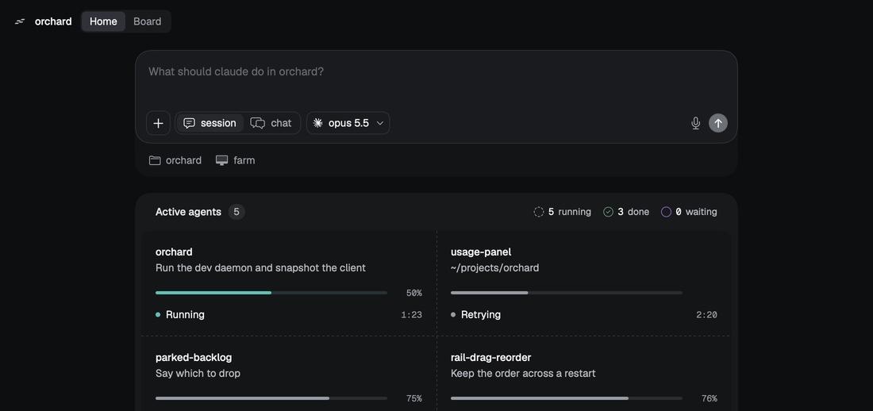Screen dimensions: 873x411
Task: Click the Active agents count badge
Action: coord(236,212)
